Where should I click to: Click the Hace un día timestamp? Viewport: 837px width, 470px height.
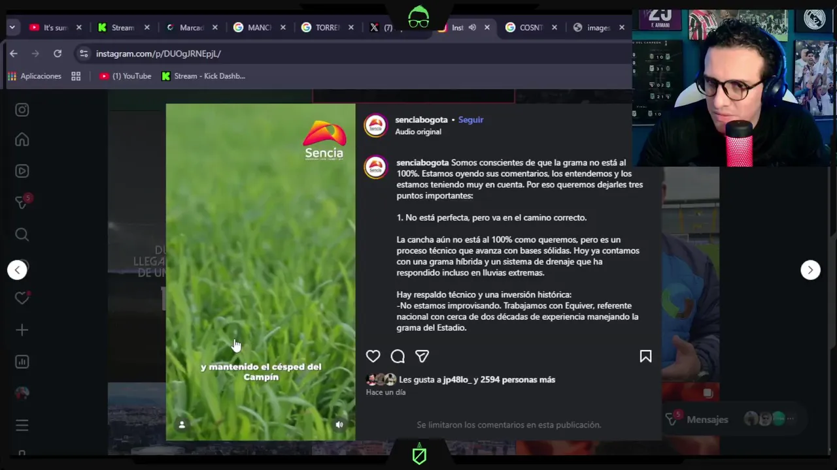pyautogui.click(x=386, y=392)
